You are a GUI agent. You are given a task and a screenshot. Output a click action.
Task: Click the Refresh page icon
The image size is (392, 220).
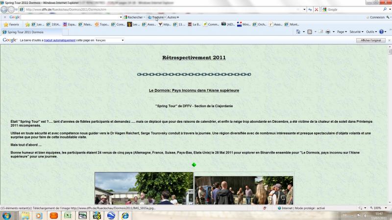(310, 9)
